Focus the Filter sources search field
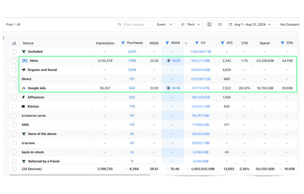 click(133, 24)
